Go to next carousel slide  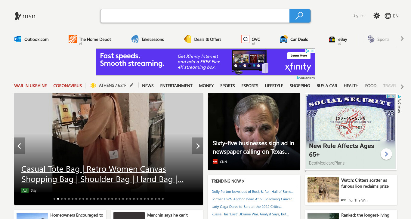point(198,146)
